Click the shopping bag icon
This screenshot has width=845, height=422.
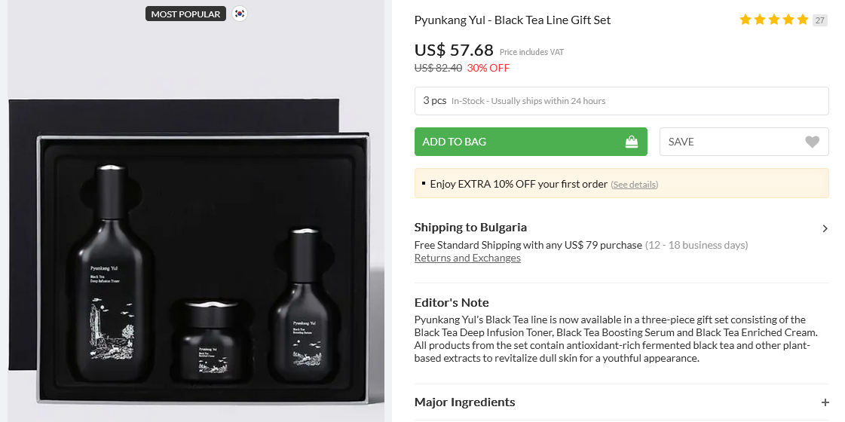(x=632, y=142)
